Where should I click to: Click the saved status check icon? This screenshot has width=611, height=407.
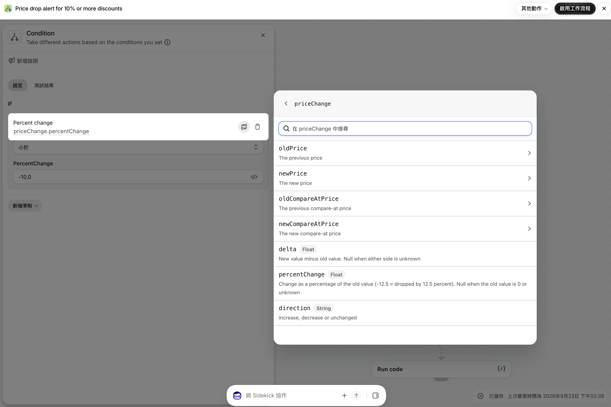pos(481,396)
